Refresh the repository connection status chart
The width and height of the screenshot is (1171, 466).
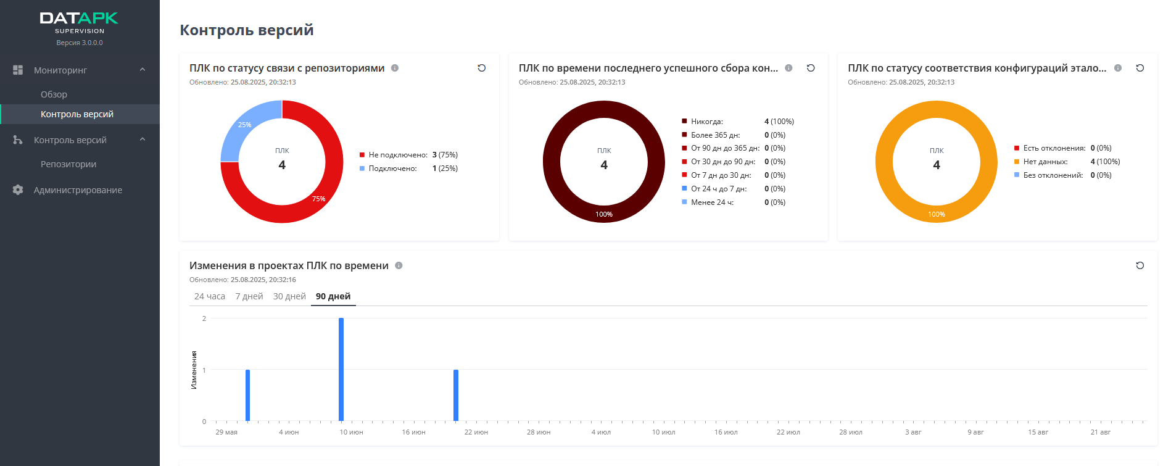pyautogui.click(x=482, y=68)
